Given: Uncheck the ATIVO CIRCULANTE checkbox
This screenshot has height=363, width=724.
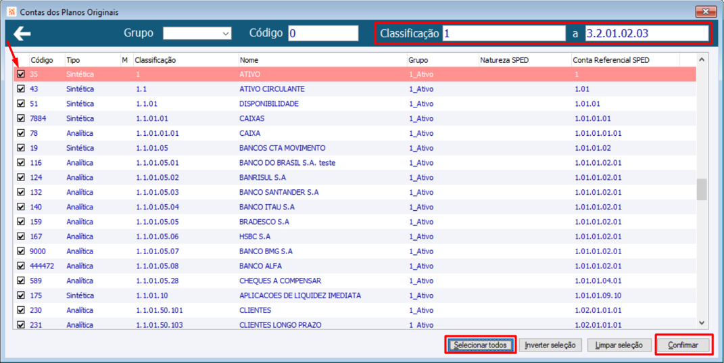Looking at the screenshot, I should (x=21, y=89).
